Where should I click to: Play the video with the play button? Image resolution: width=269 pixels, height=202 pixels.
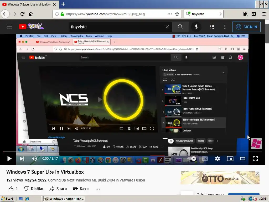point(9,159)
